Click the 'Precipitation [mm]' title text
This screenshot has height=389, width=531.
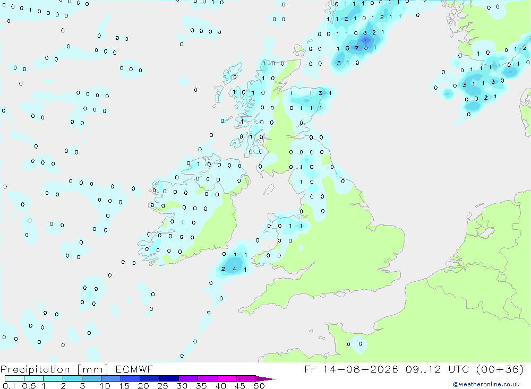coord(54,369)
